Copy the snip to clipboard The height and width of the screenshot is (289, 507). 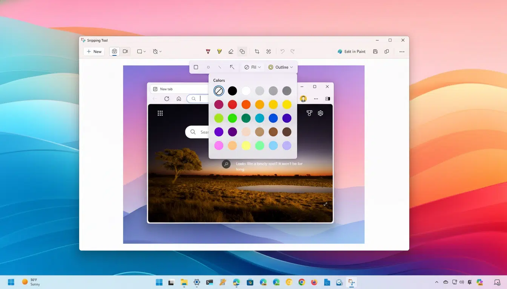pos(387,52)
